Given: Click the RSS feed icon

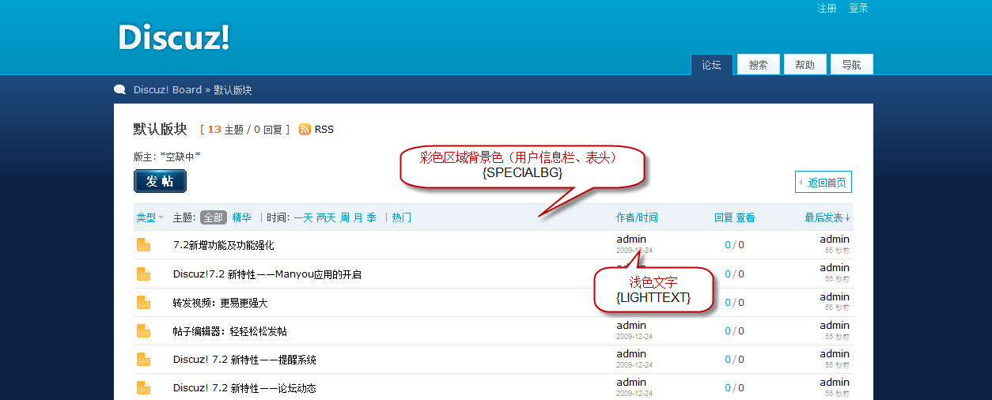Looking at the screenshot, I should (x=305, y=129).
